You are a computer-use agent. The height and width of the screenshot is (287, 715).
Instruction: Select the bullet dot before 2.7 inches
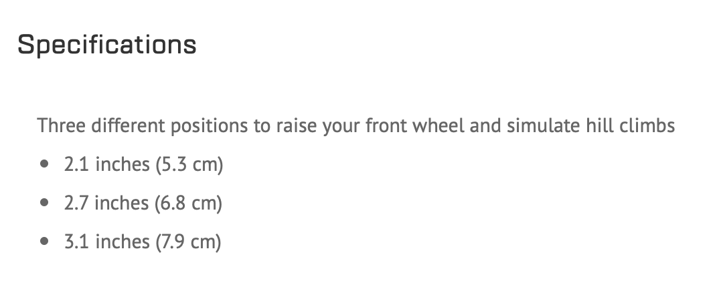[44, 202]
